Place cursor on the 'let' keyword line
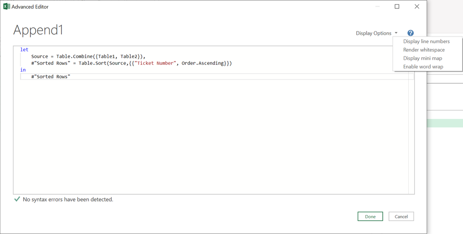This screenshot has width=463, height=234. 24,49
